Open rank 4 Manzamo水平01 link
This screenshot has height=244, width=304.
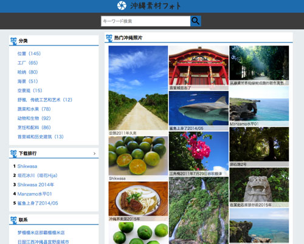pyautogui.click(x=35, y=194)
